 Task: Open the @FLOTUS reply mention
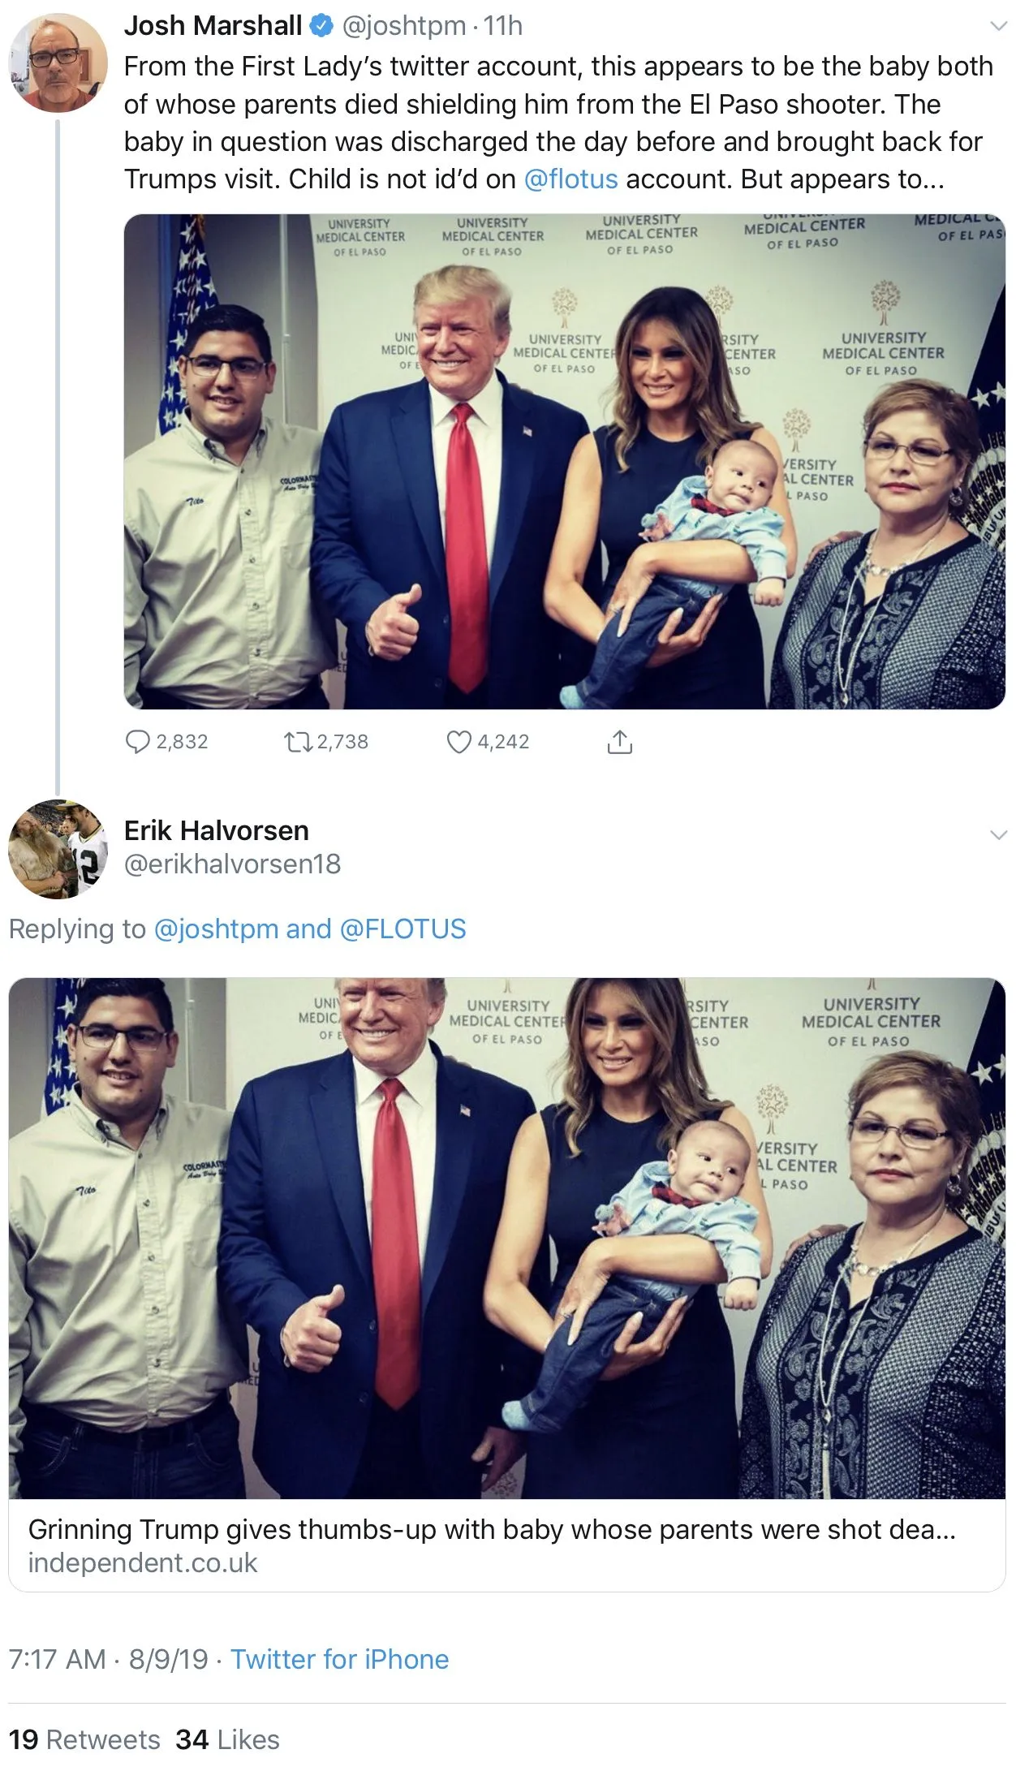403,929
